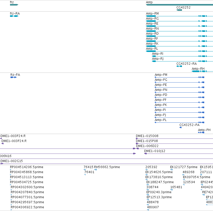Viewport: 213px width, 211px height.
Task: Select EST RP004295697.5prime
Action: coord(27,202)
